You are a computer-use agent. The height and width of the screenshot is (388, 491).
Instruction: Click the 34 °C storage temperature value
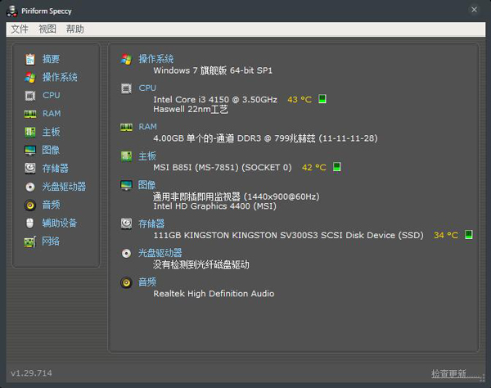click(x=446, y=235)
